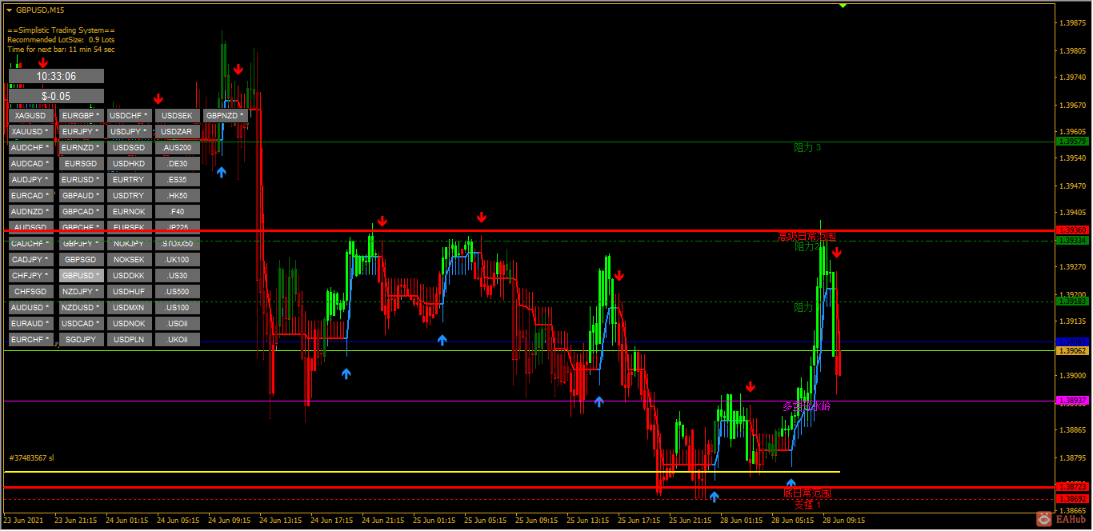
Task: Select EURCAD in the symbol panel
Action: point(30,196)
